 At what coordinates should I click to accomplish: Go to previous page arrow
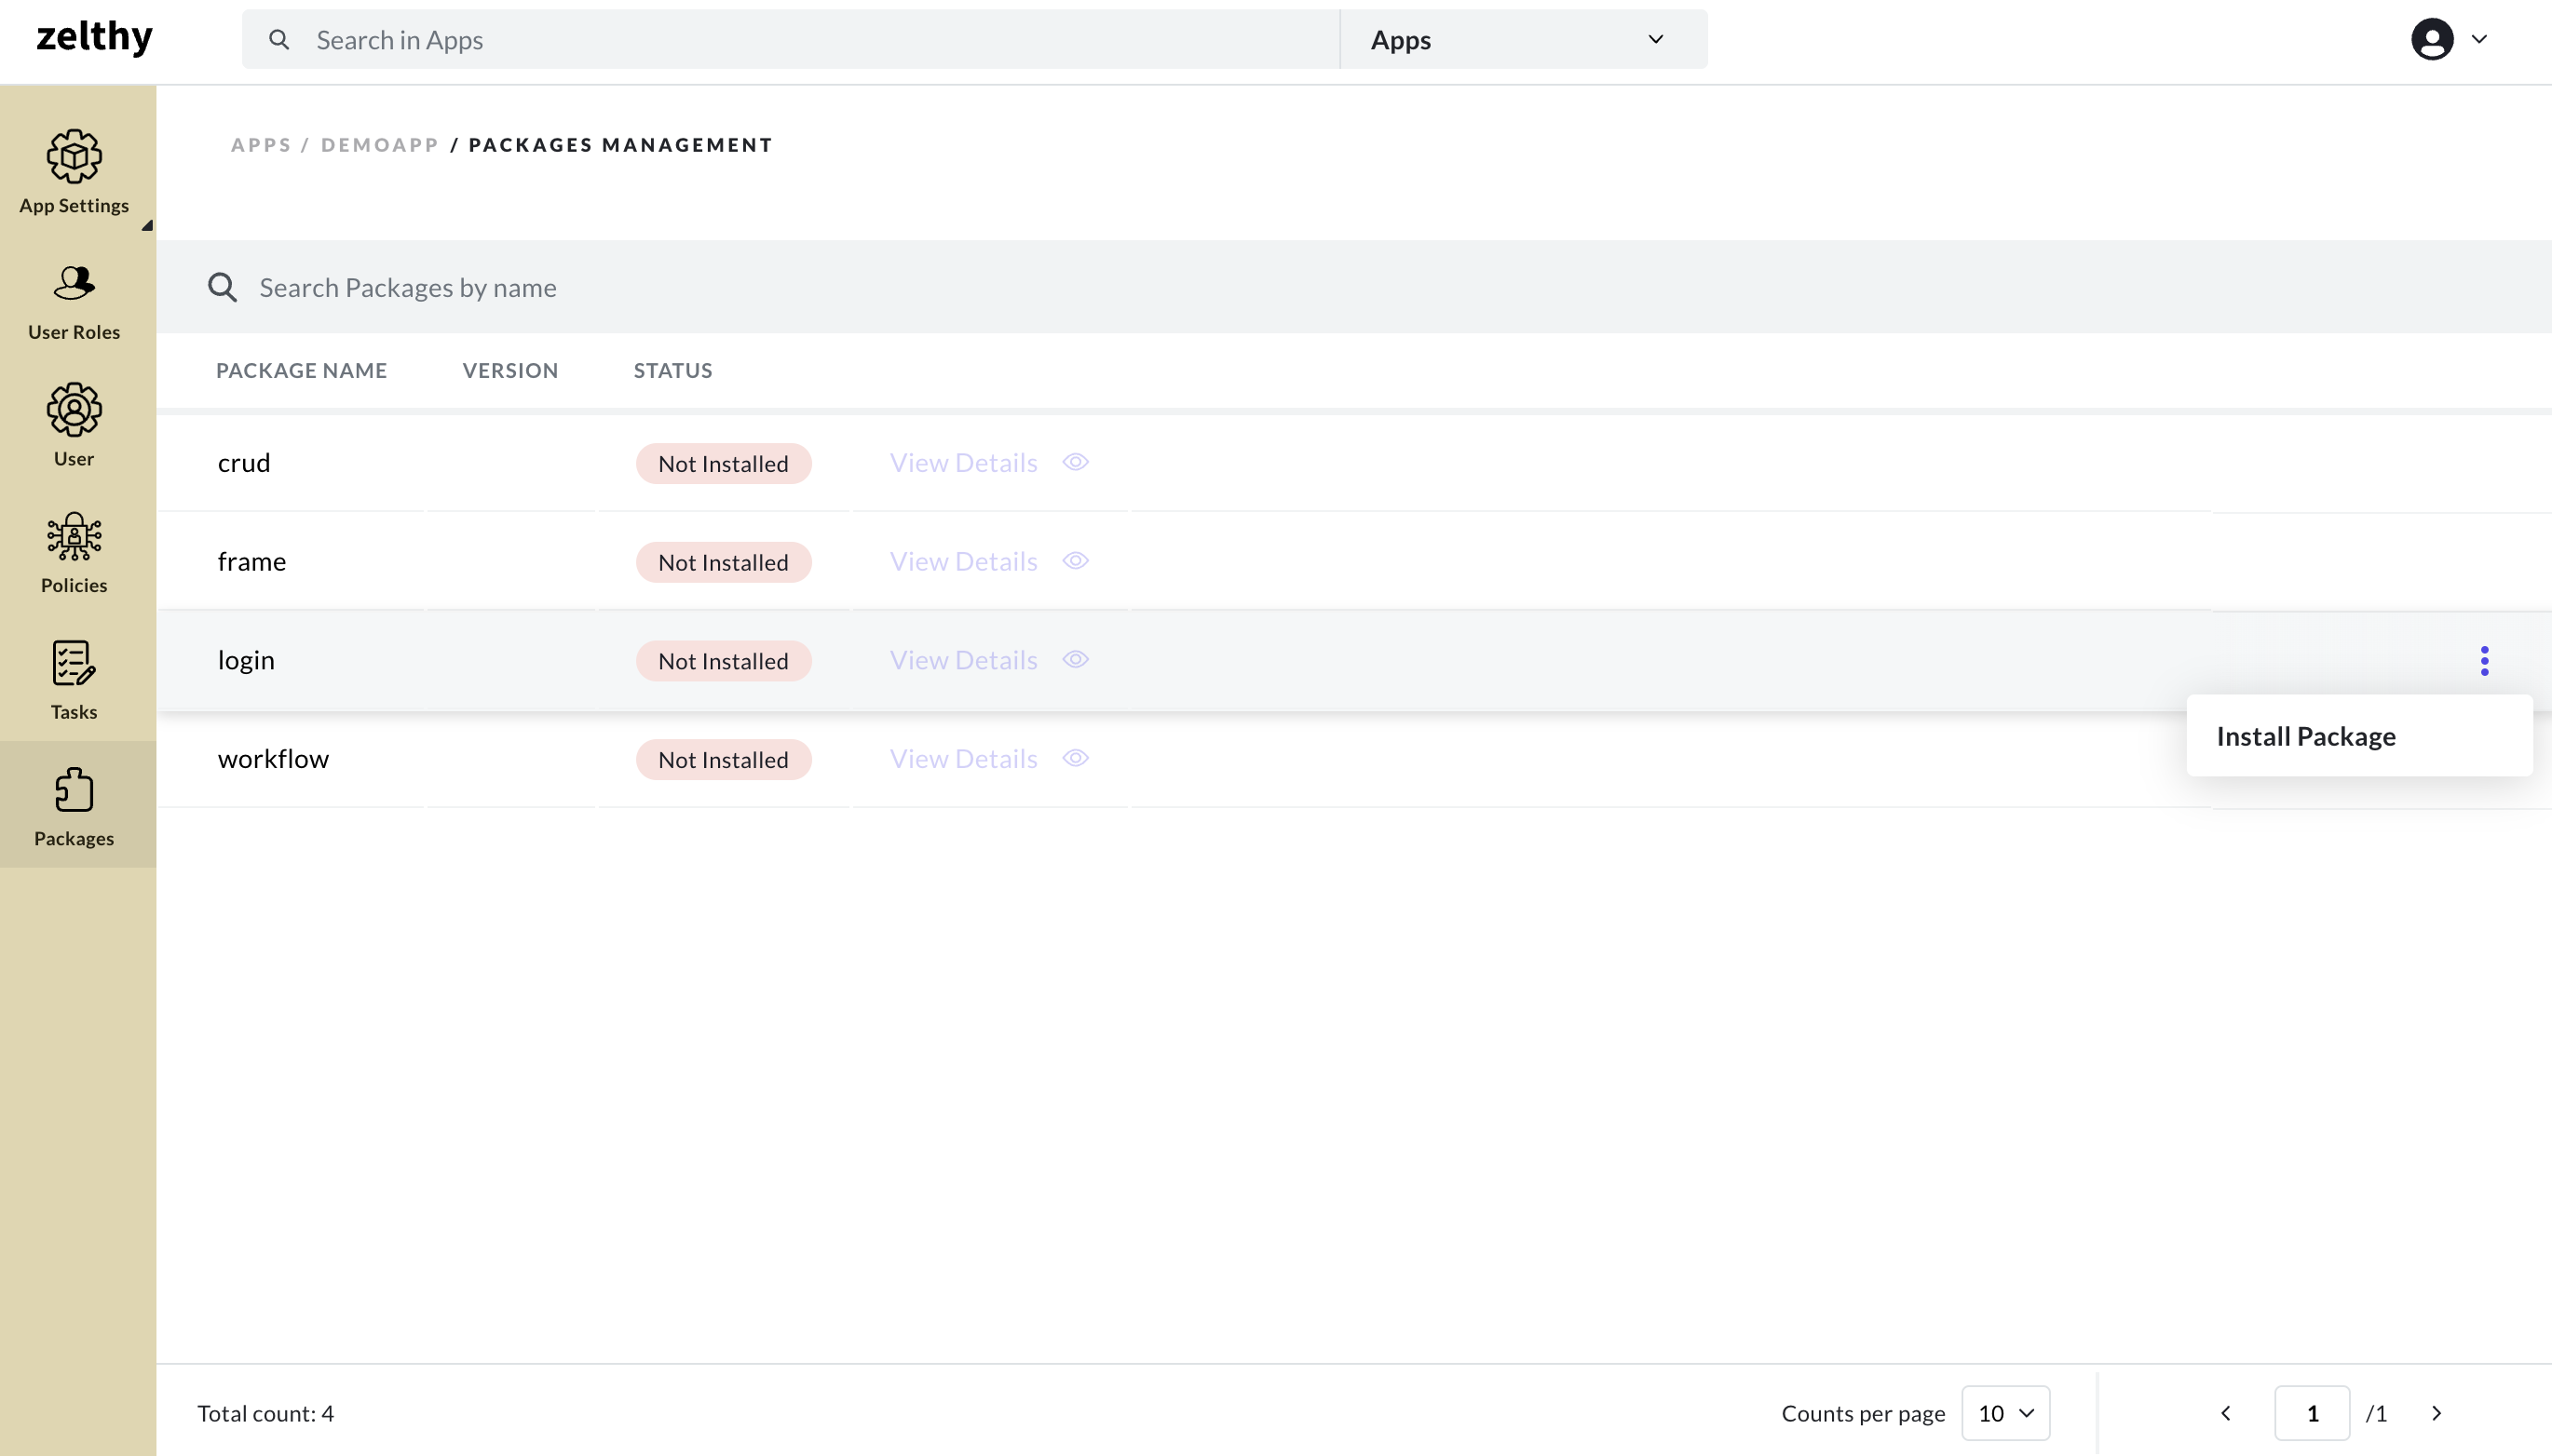click(x=2226, y=1413)
